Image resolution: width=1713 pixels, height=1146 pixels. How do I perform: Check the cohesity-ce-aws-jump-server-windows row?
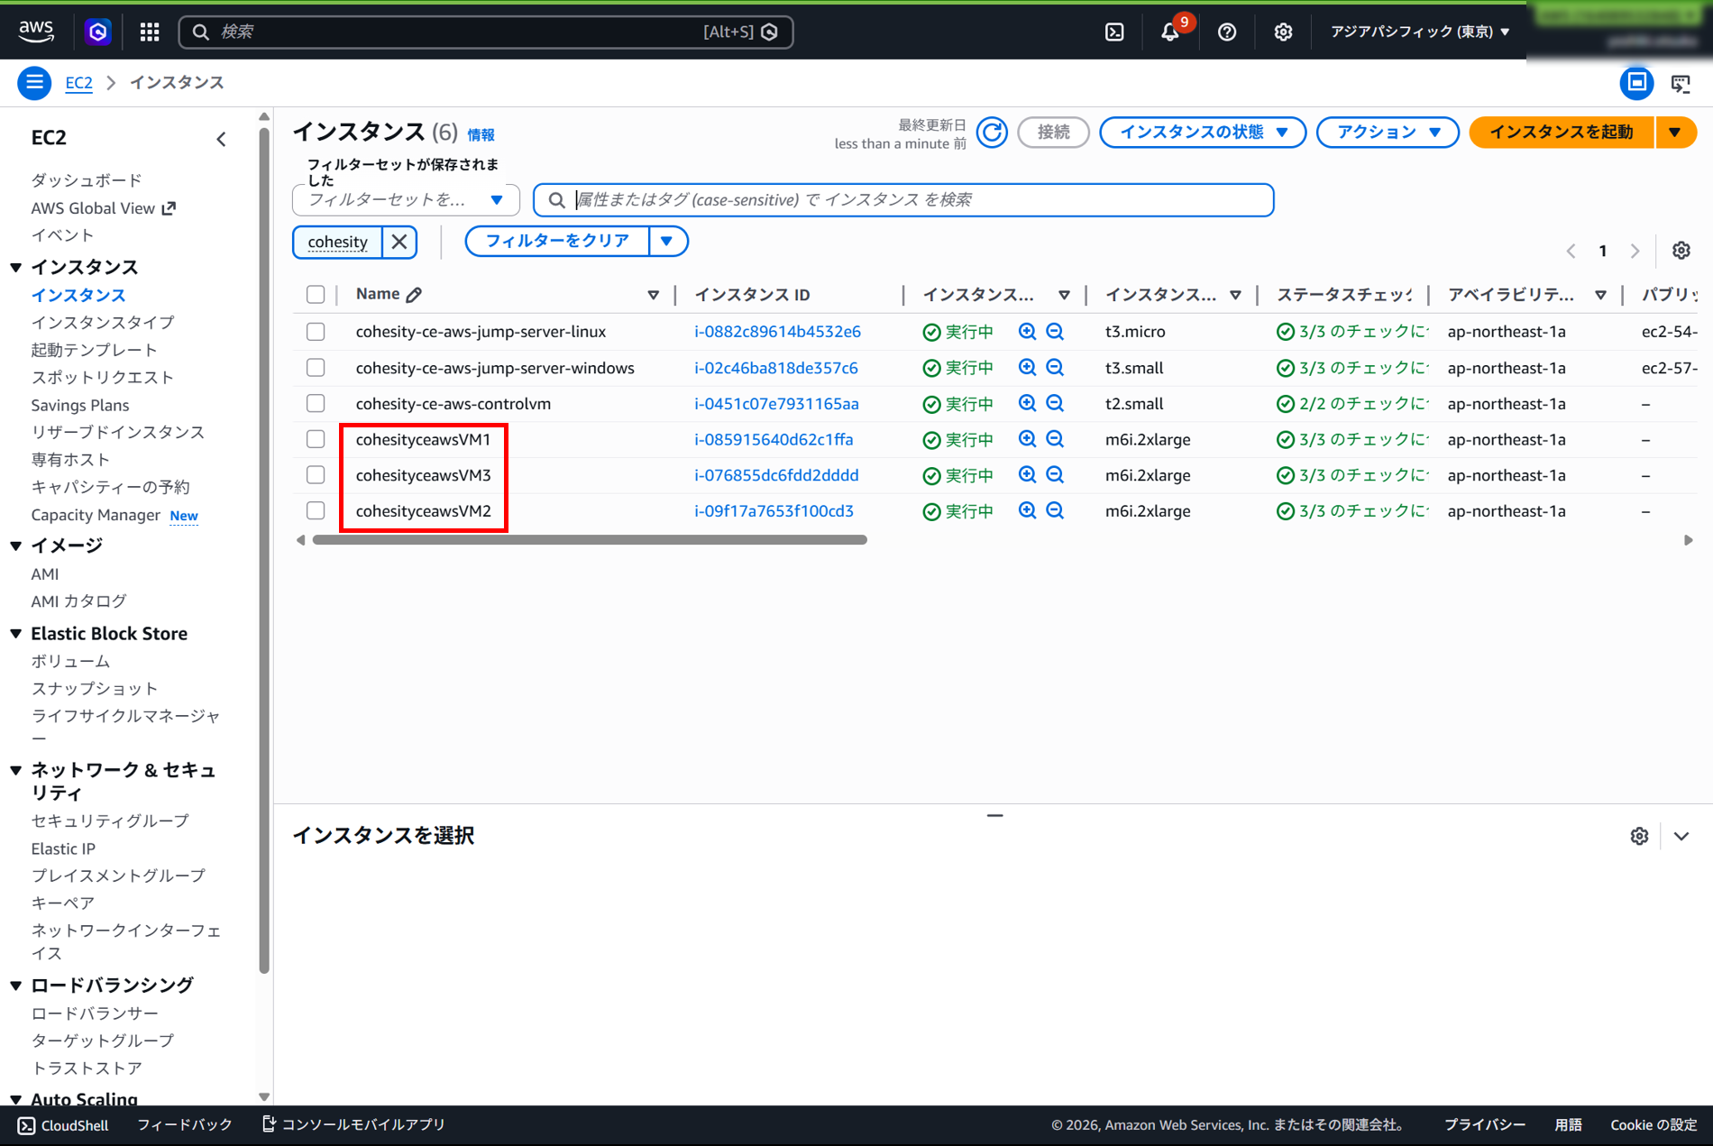pyautogui.click(x=316, y=368)
